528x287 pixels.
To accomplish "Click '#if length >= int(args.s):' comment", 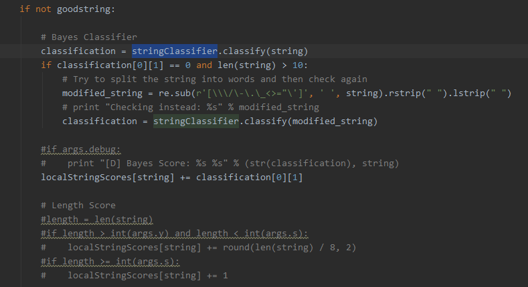I will point(110,262).
